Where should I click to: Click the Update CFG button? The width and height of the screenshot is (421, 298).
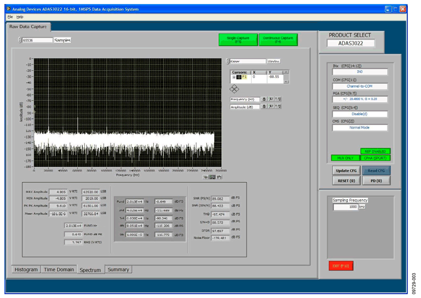click(x=347, y=171)
